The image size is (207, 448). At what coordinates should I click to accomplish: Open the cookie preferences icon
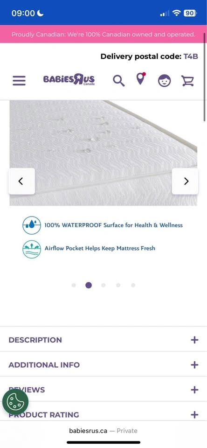pos(15,401)
